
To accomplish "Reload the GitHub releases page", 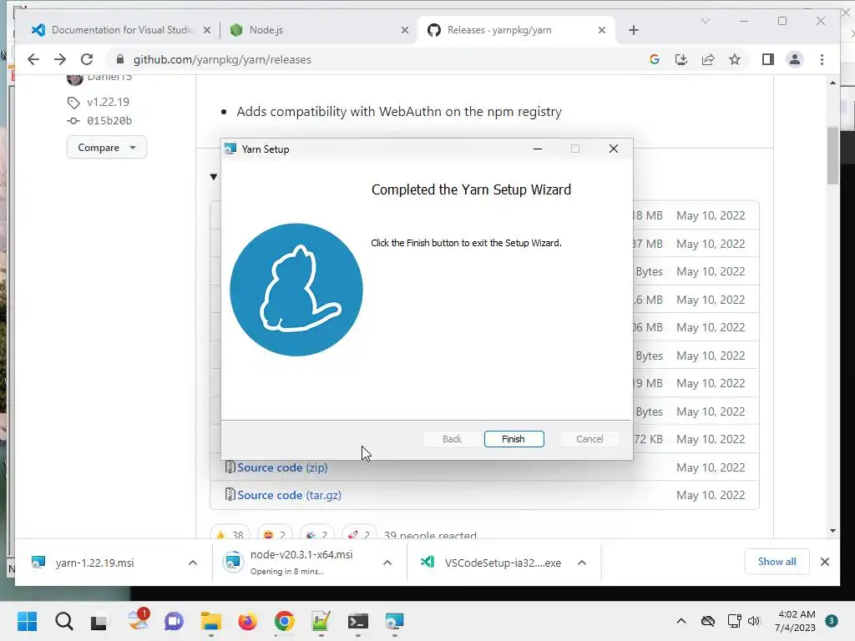I will click(x=87, y=59).
